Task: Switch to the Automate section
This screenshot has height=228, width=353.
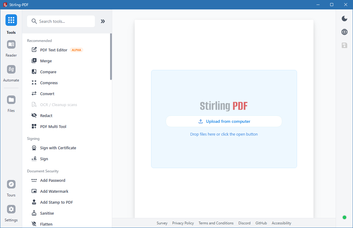Action: point(11,73)
